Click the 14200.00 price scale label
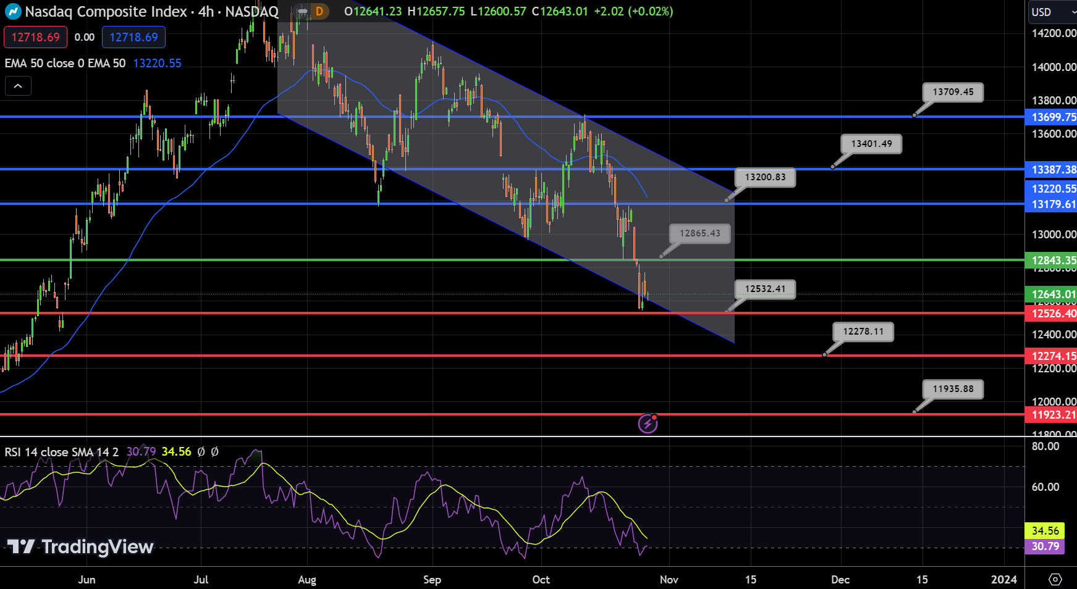Screen dimensions: 1077x589 pos(1054,33)
